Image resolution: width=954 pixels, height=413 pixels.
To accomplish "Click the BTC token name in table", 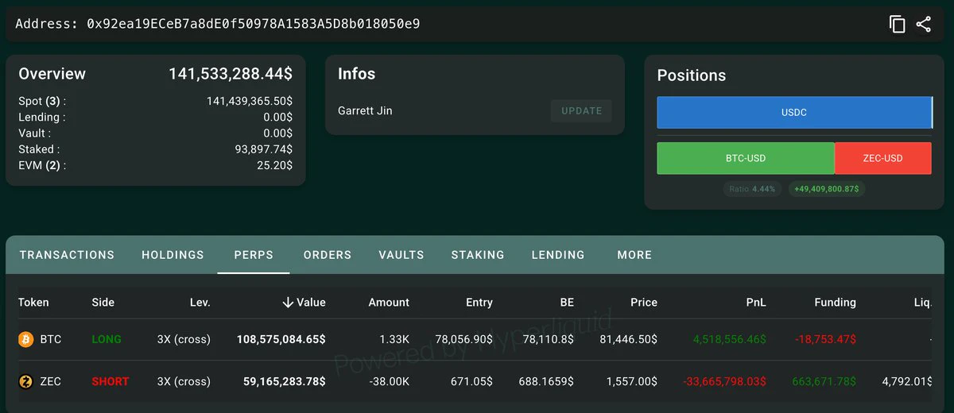I will pyautogui.click(x=50, y=339).
